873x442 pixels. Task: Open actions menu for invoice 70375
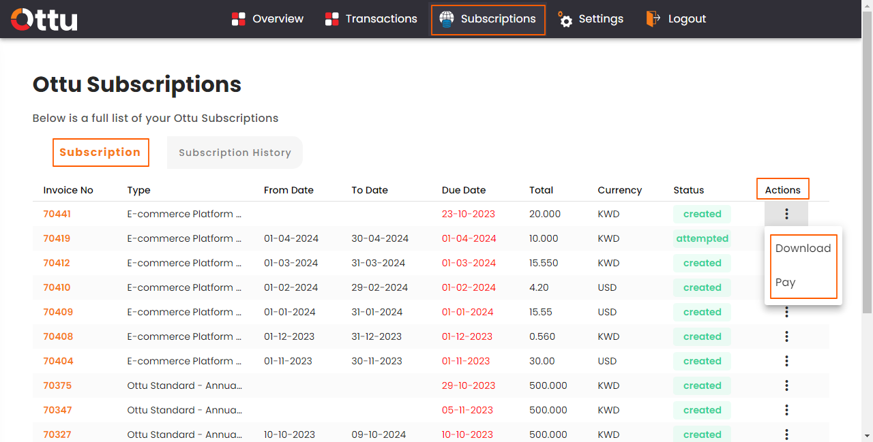click(x=786, y=385)
